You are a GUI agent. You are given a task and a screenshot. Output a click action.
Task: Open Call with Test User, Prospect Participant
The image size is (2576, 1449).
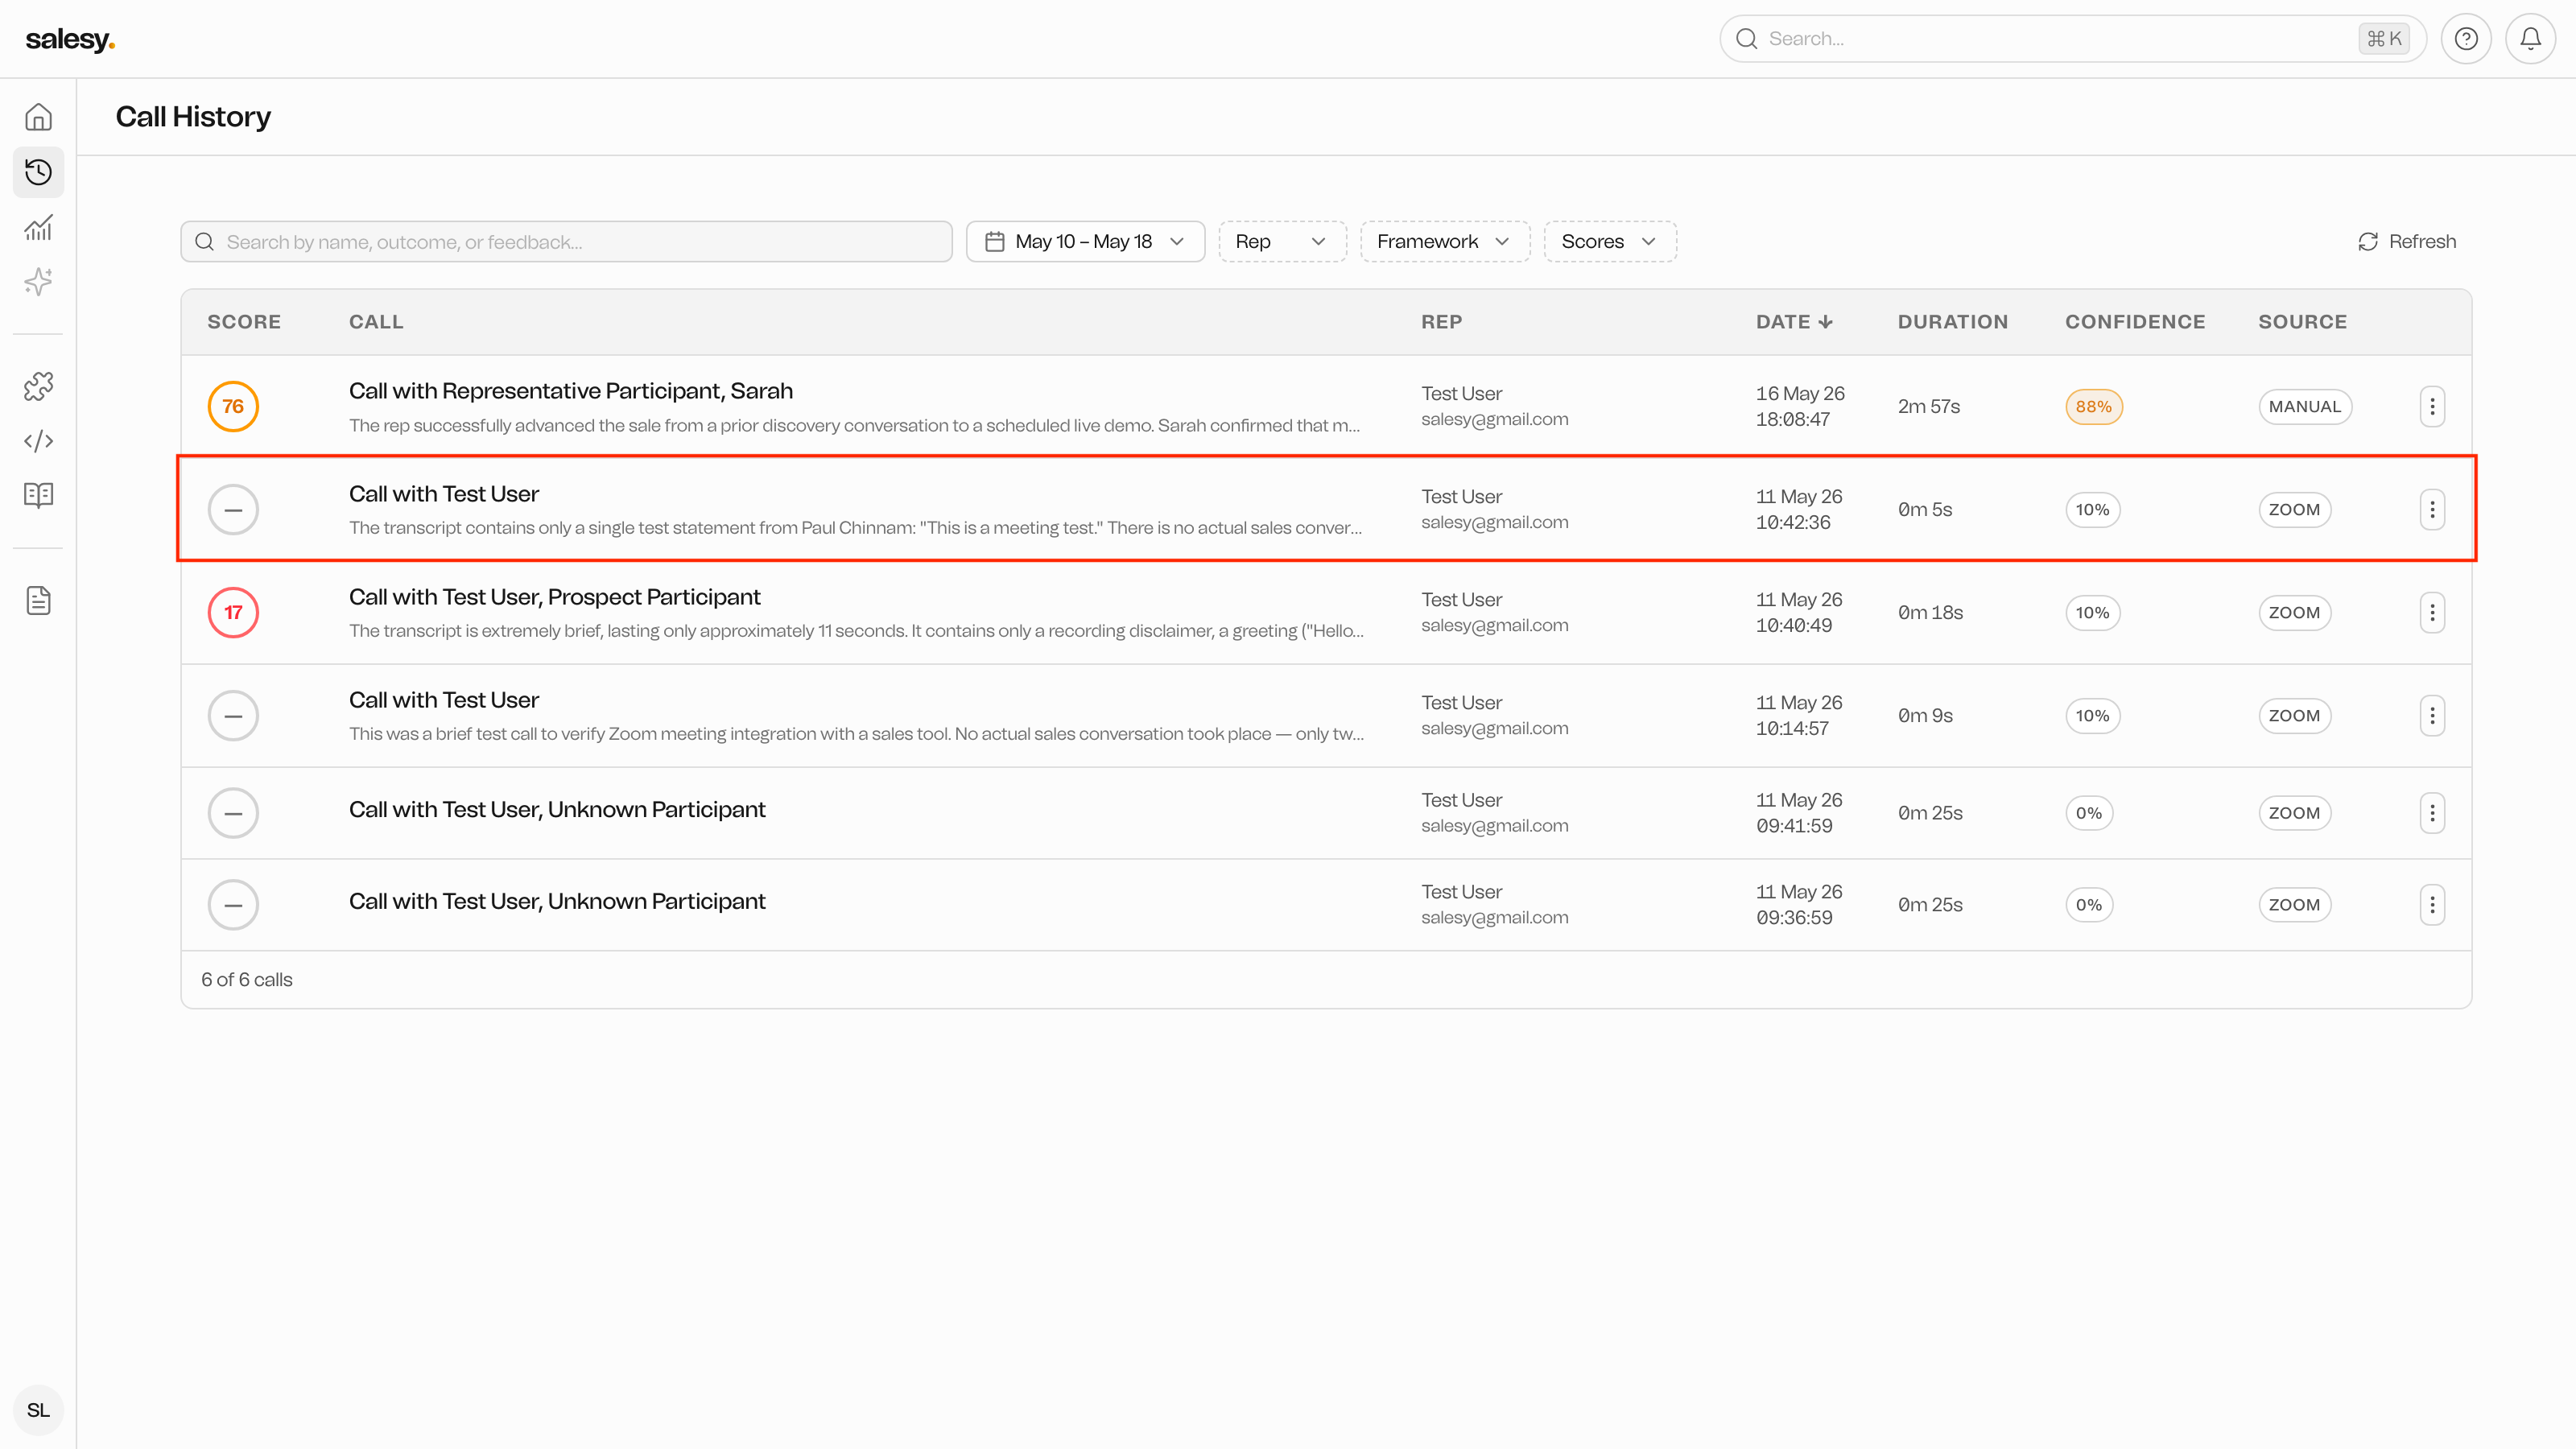coord(554,597)
